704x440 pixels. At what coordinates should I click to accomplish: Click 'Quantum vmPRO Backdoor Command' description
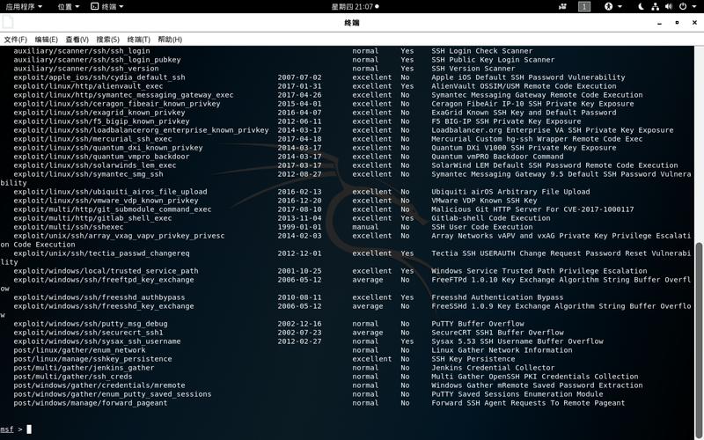point(497,157)
